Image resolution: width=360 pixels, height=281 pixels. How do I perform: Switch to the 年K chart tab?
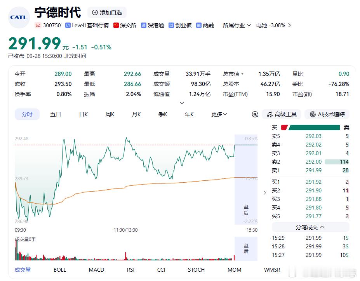point(189,114)
